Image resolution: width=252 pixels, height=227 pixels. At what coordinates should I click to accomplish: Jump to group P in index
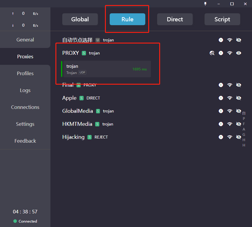tap(244, 119)
